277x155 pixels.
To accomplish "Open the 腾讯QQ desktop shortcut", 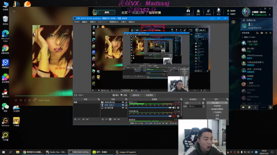I will pos(6,93).
